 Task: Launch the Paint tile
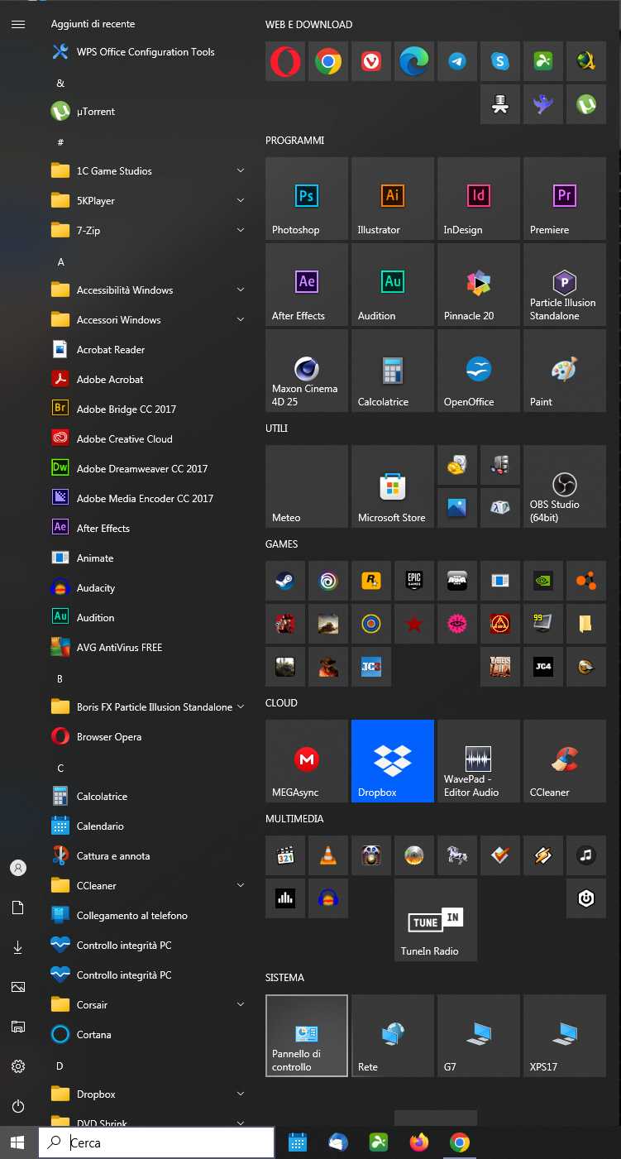pyautogui.click(x=565, y=371)
